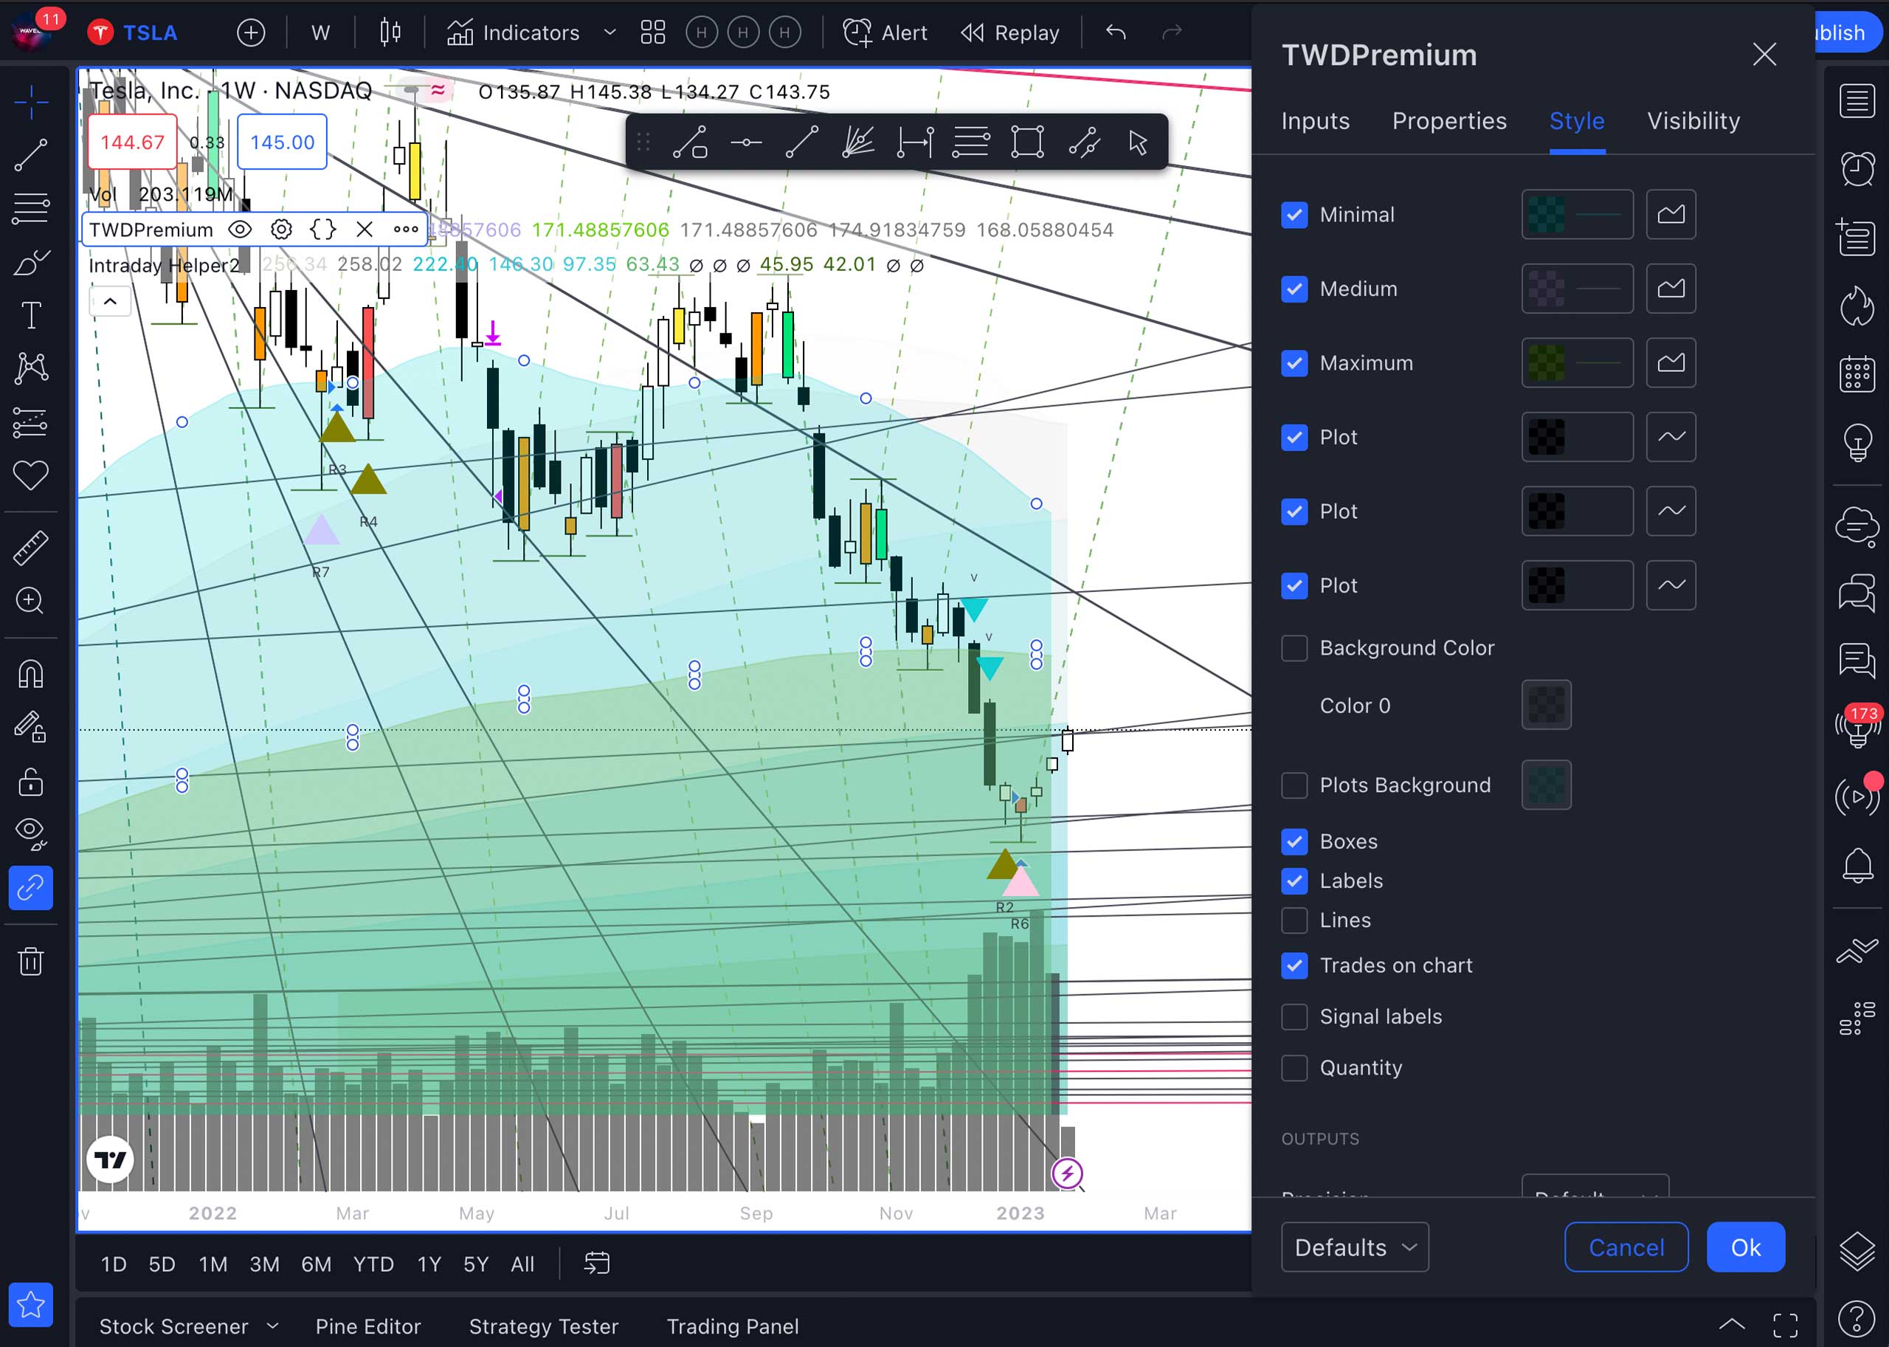Switch to the Visibility tab
1889x1347 pixels.
1693,121
